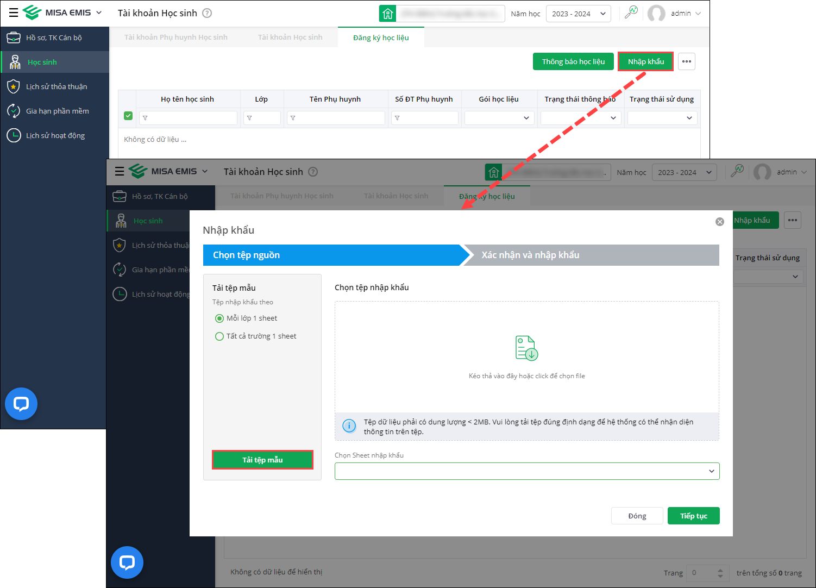The image size is (816, 588).
Task: Open the hamburger menu in the back window
Action: tap(14, 13)
